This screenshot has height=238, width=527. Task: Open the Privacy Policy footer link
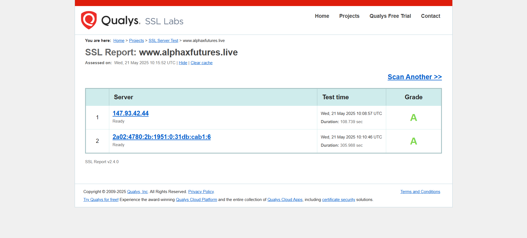pyautogui.click(x=201, y=192)
